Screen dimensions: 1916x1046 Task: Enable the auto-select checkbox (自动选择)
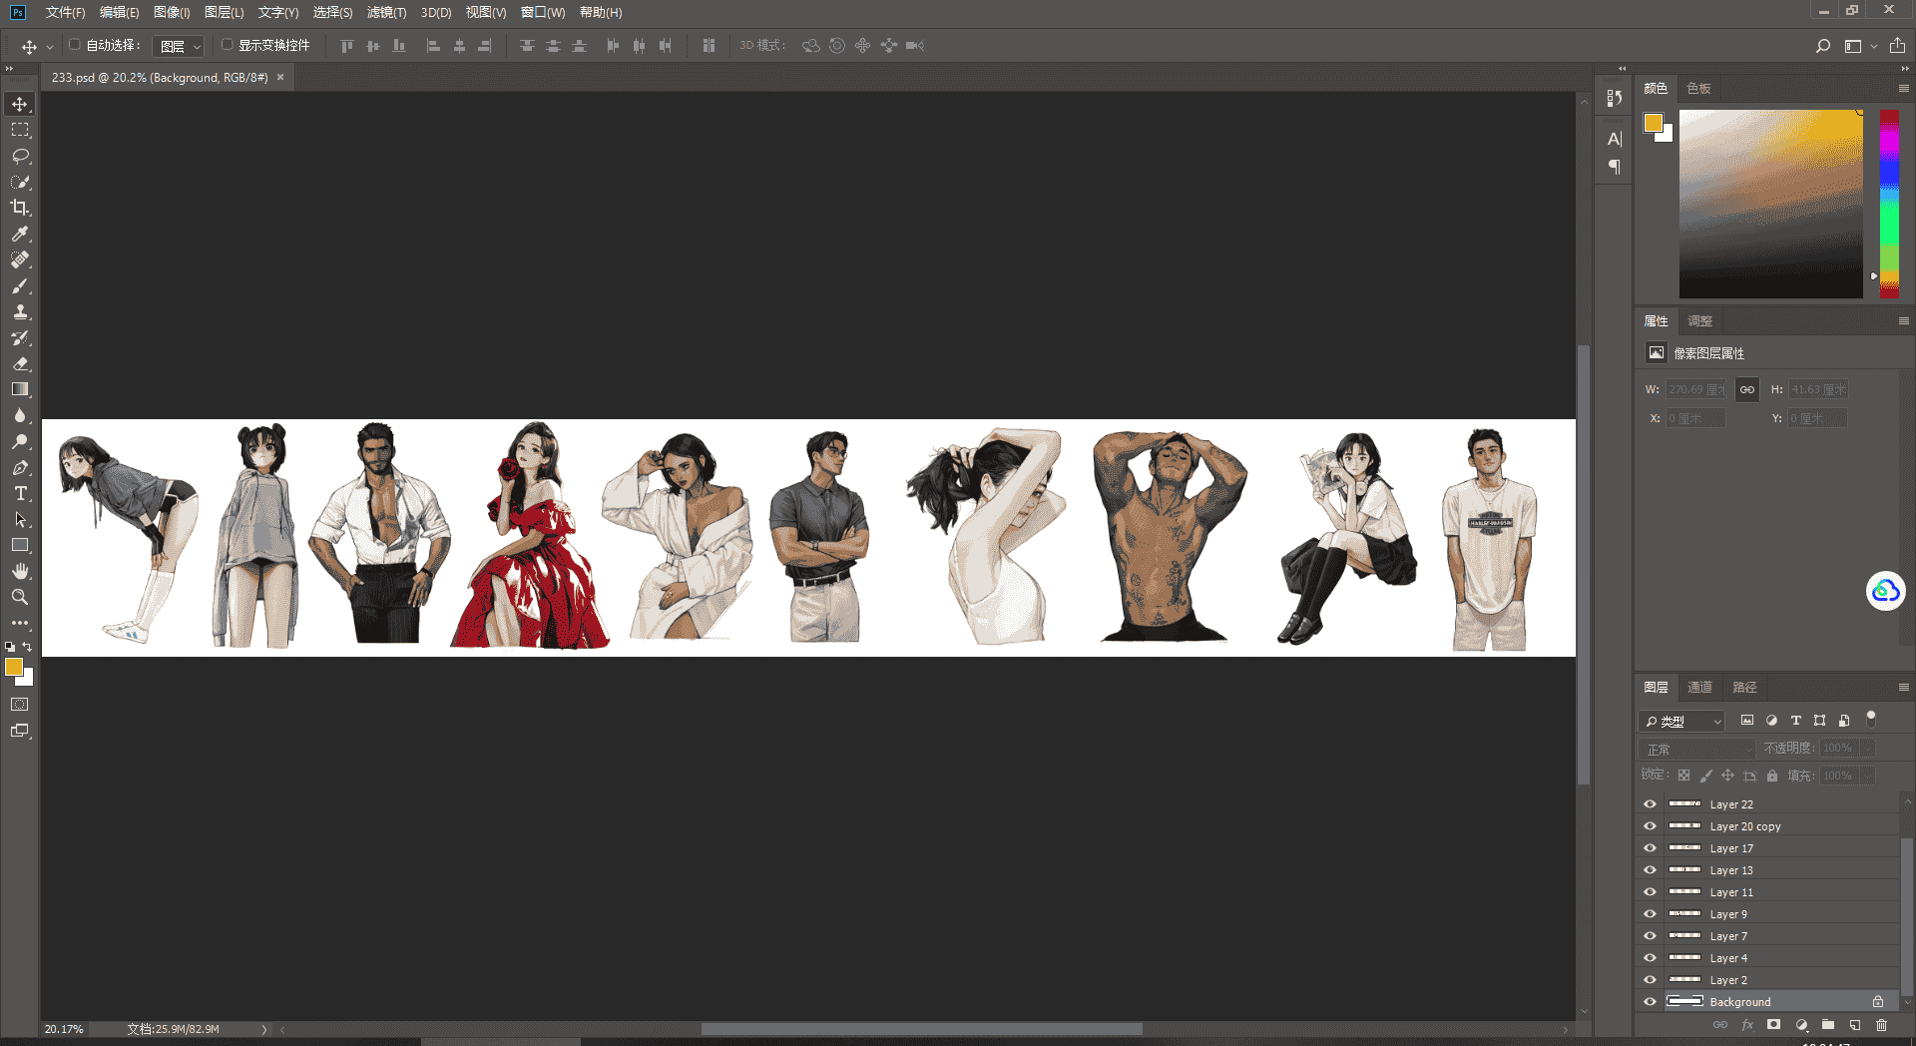[75, 45]
